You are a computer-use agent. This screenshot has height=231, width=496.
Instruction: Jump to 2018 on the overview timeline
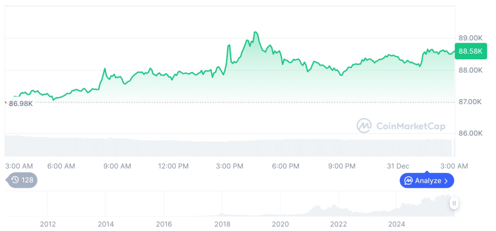222,224
